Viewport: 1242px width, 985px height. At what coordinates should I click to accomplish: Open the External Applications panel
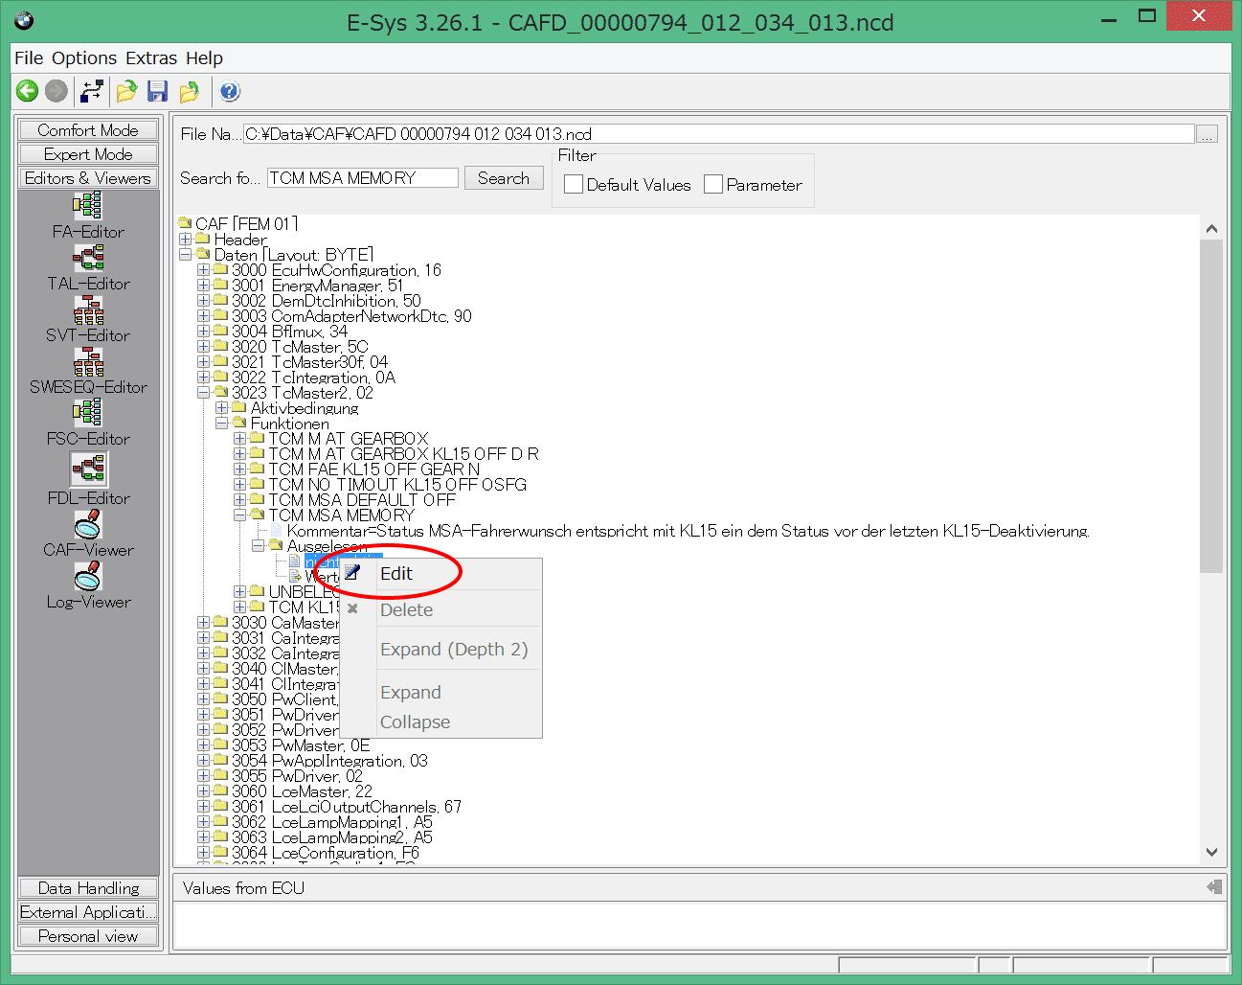(x=88, y=912)
